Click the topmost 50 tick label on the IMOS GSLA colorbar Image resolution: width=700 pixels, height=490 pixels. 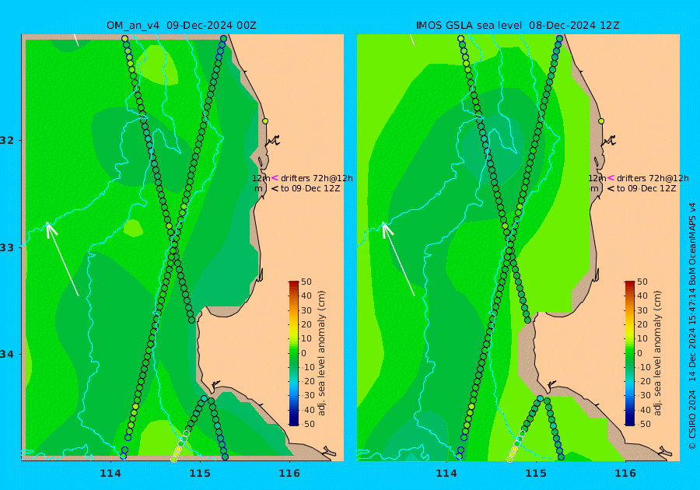click(642, 282)
